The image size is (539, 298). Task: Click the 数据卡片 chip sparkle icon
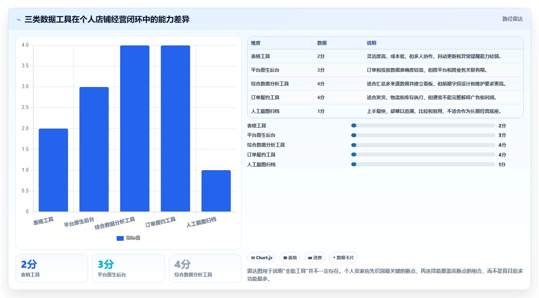point(334,258)
